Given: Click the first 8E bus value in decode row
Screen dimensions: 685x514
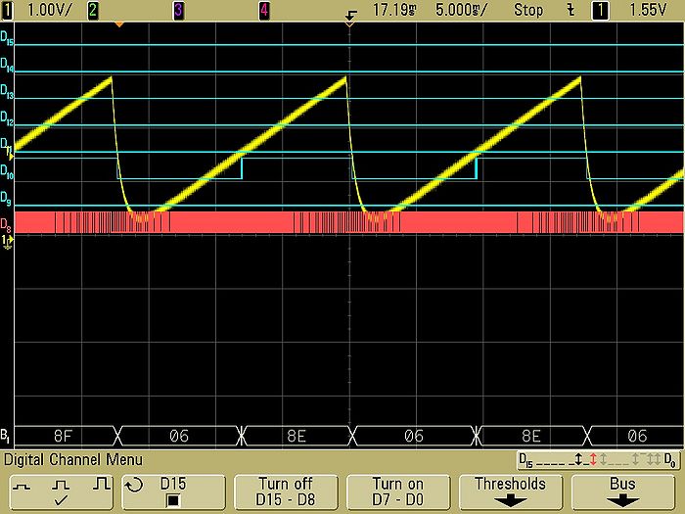Looking at the screenshot, I should coord(297,437).
